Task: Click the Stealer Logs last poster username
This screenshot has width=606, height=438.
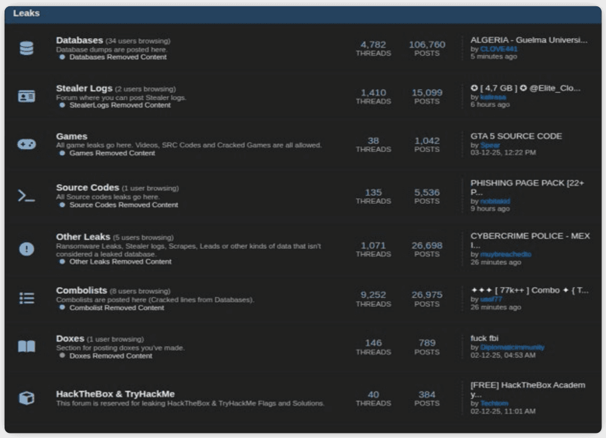Action: tap(493, 97)
